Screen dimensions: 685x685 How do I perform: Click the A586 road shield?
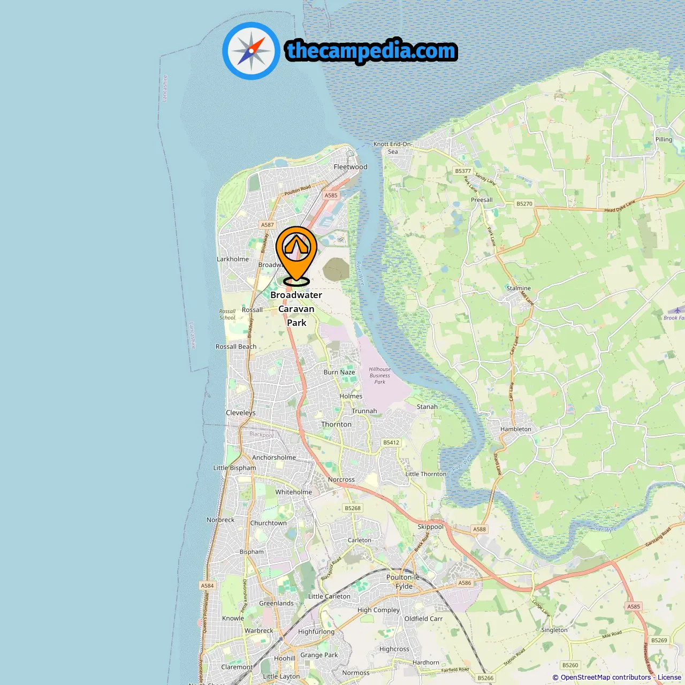(x=465, y=583)
